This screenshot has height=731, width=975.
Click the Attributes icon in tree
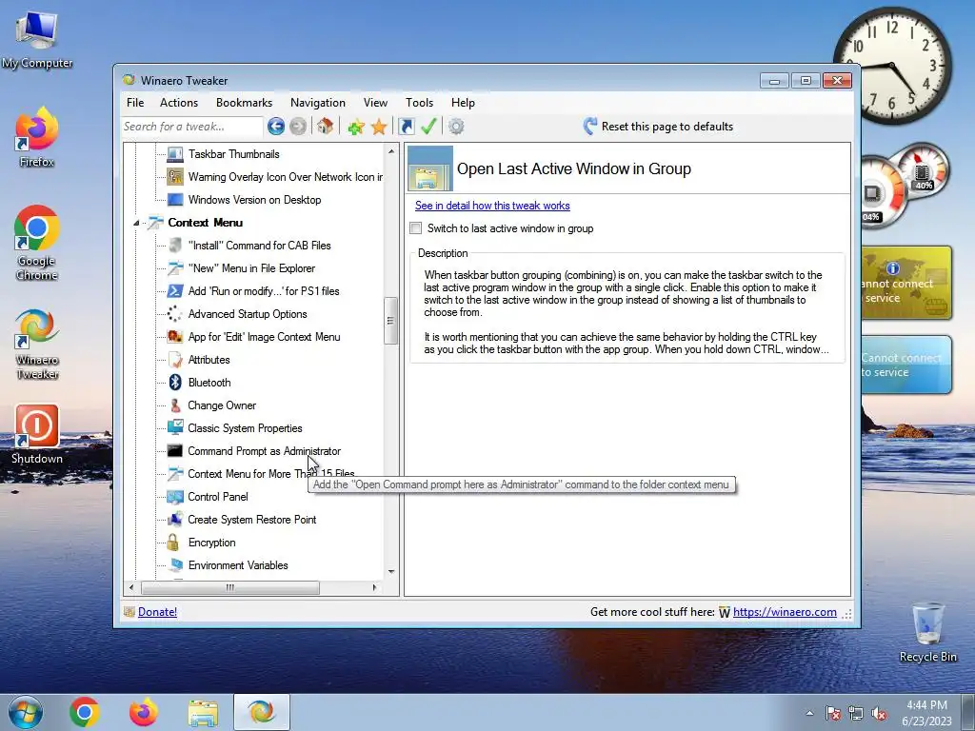pyautogui.click(x=175, y=359)
